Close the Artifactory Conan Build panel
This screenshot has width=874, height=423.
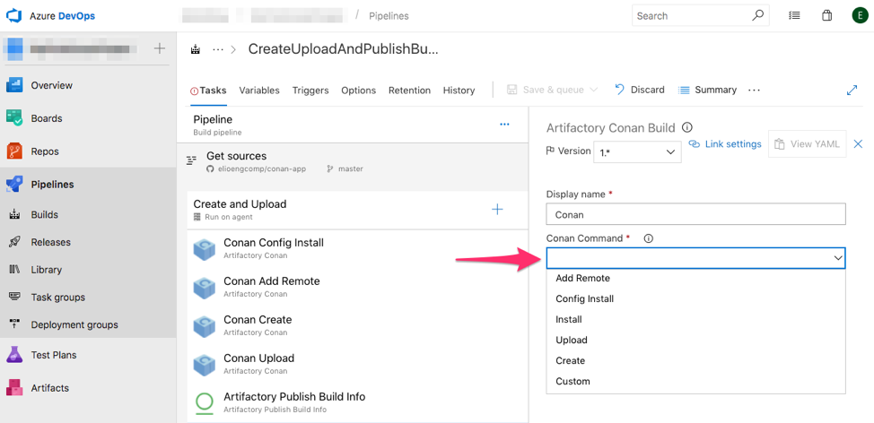(x=858, y=144)
